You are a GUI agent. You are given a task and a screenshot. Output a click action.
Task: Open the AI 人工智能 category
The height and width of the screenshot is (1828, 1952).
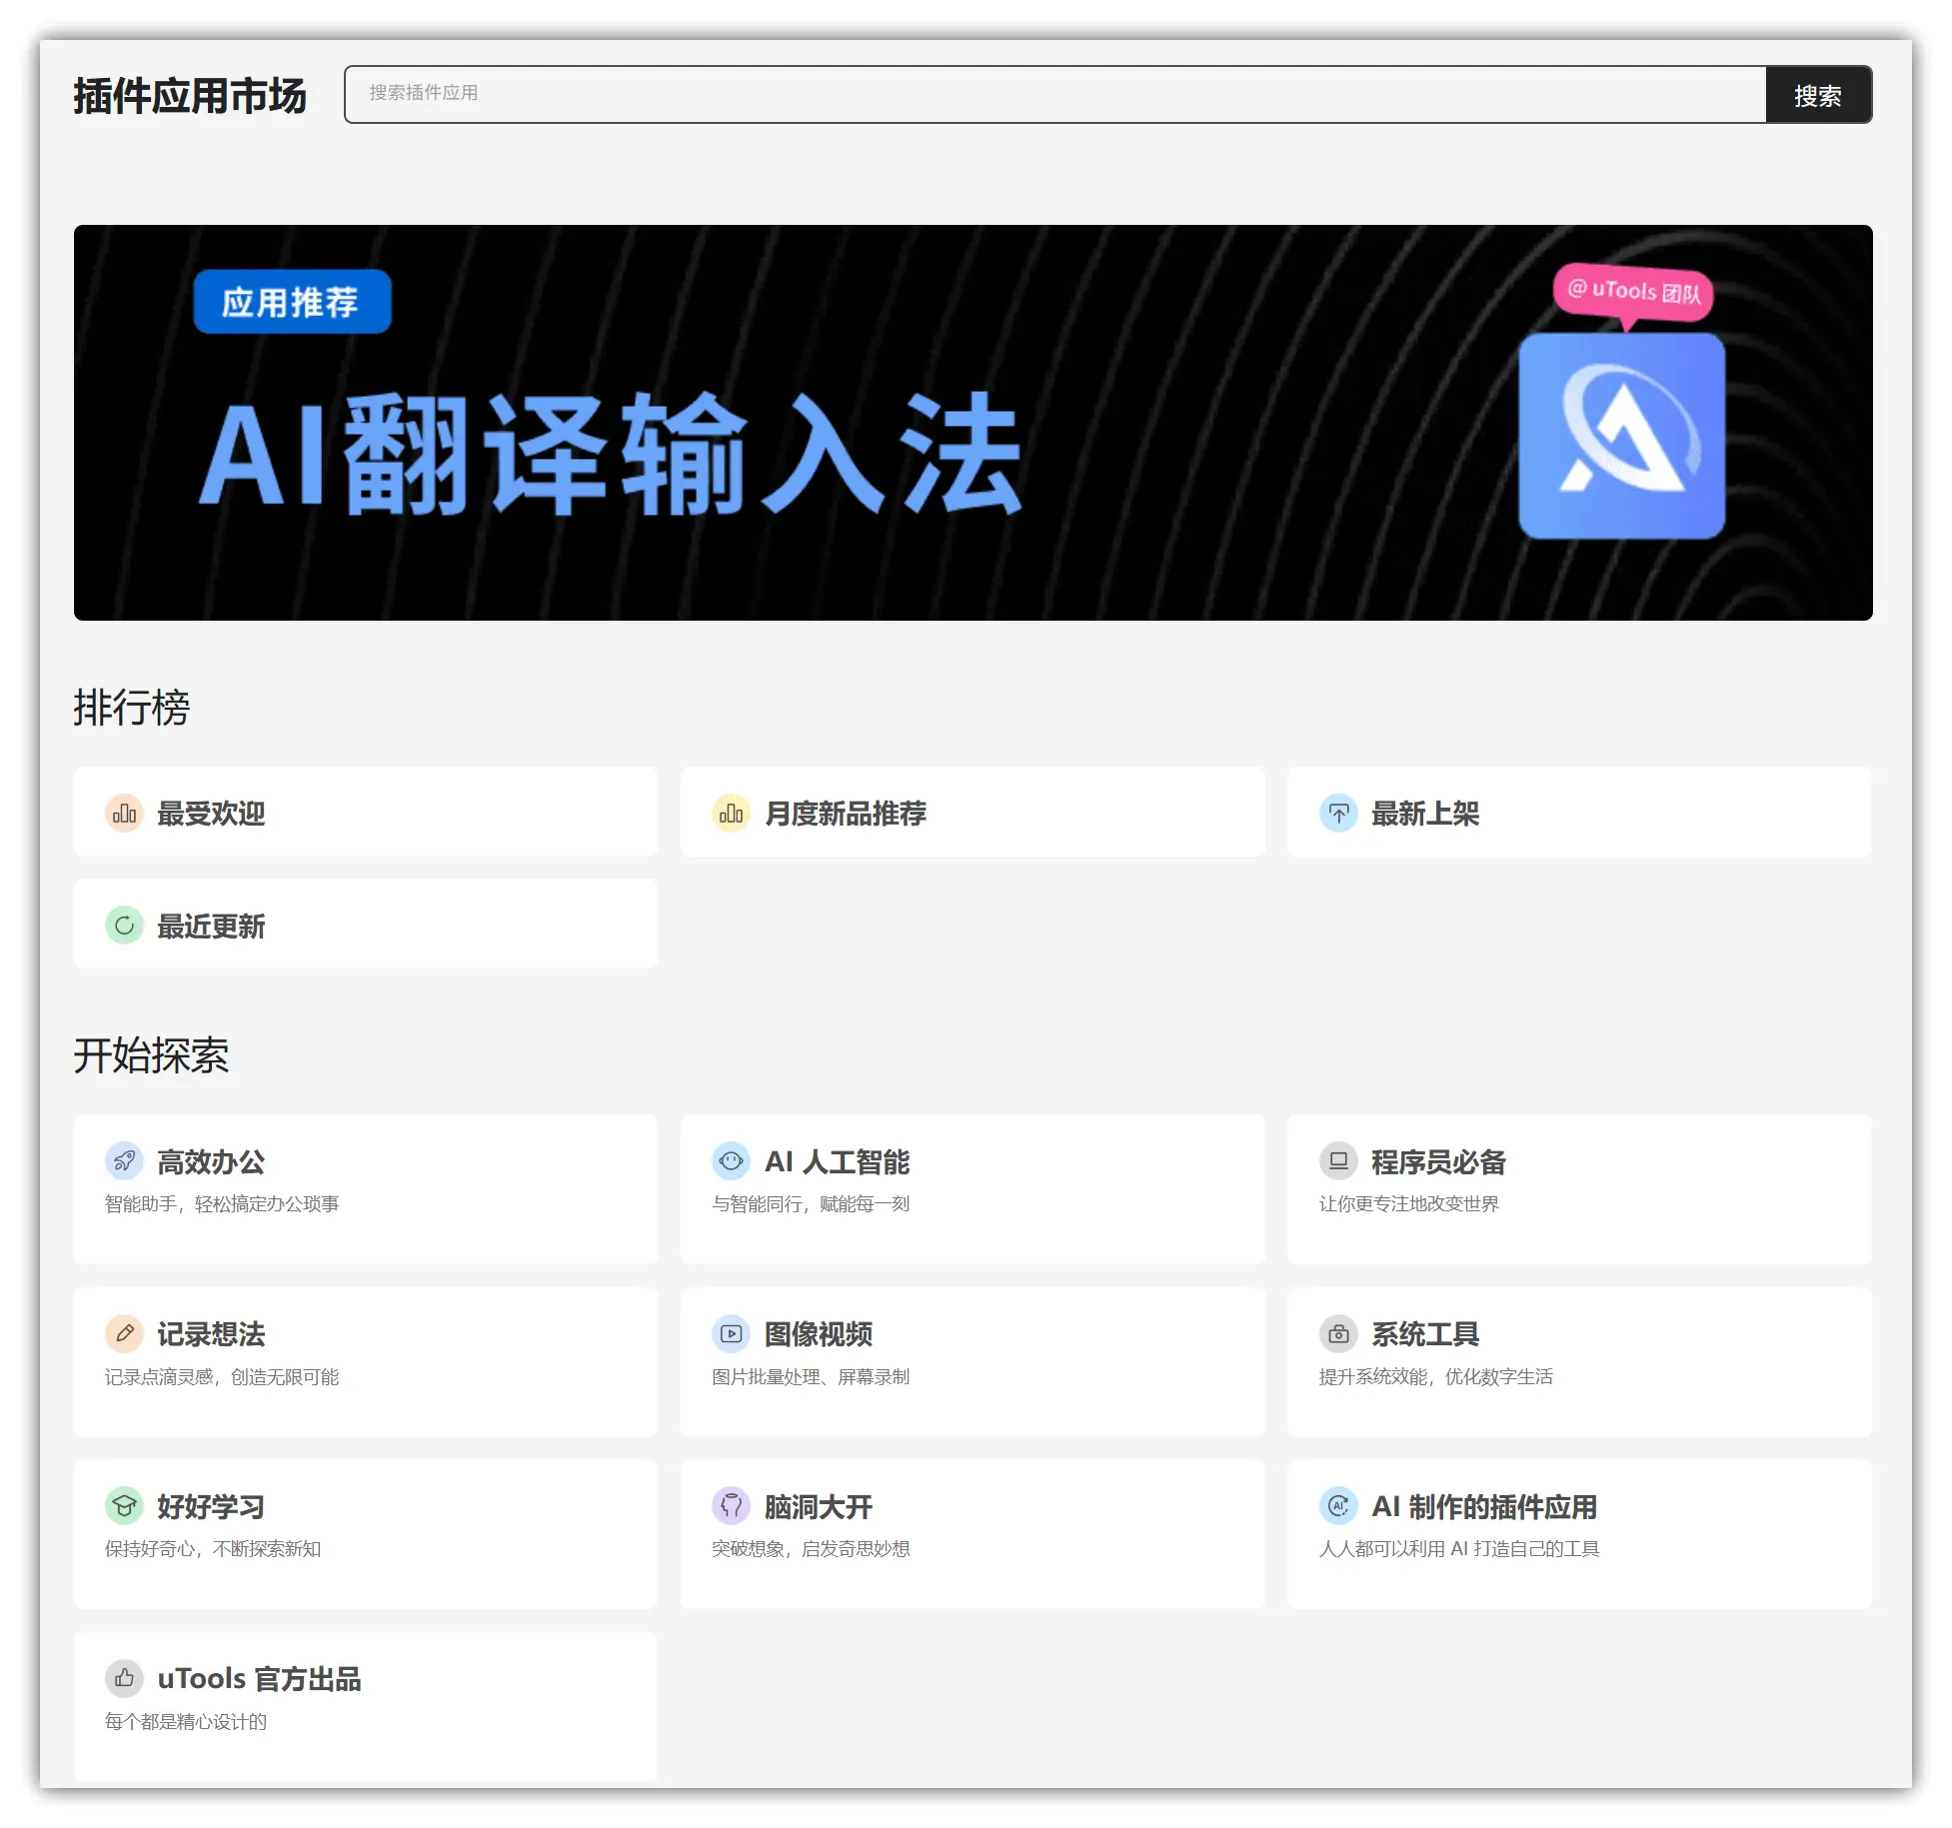pyautogui.click(x=973, y=1189)
